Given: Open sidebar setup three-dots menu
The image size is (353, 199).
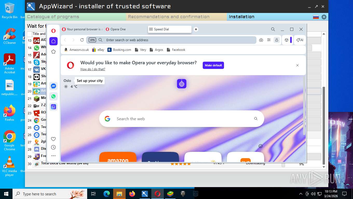Looking at the screenshot, I should [x=53, y=156].
